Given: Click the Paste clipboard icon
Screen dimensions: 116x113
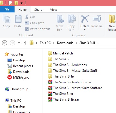Looking at the screenshot, I should tap(18, 19).
